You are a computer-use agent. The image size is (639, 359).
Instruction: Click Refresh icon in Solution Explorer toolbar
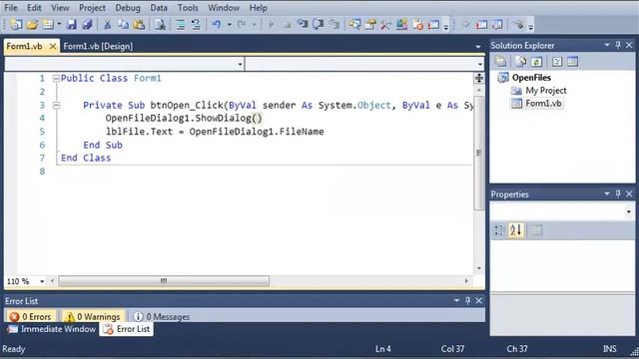click(537, 62)
